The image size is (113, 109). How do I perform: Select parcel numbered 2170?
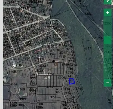pos(98,38)
